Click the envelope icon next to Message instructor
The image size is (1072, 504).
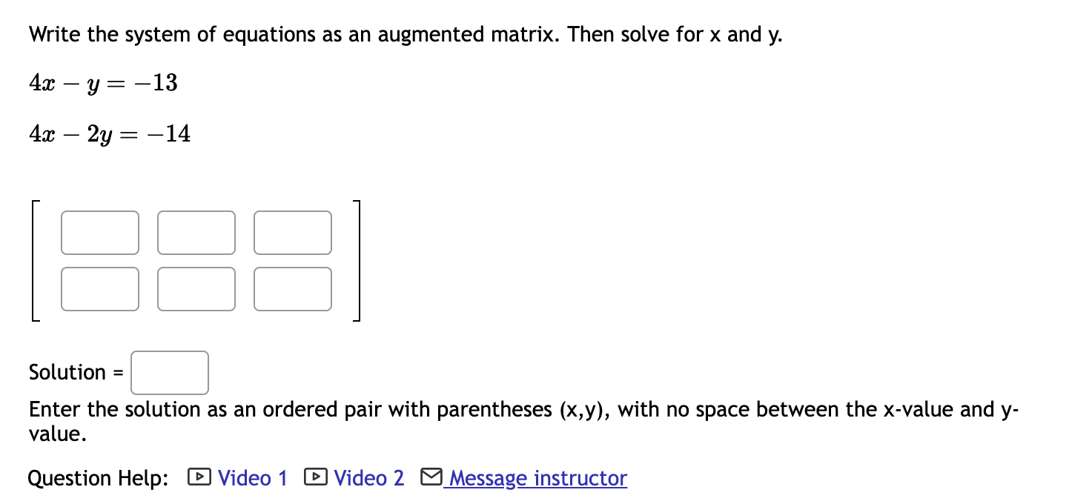pyautogui.click(x=432, y=476)
